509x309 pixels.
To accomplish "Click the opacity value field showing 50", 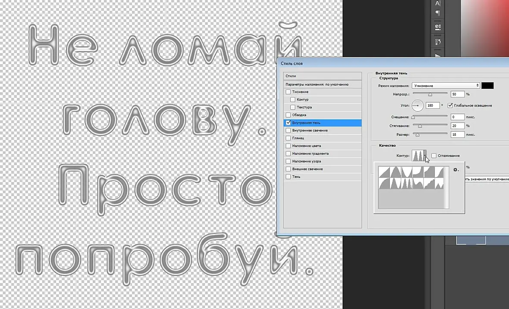I will [457, 94].
